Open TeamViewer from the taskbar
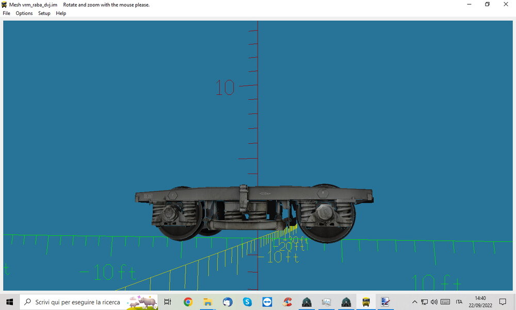 [x=267, y=302]
